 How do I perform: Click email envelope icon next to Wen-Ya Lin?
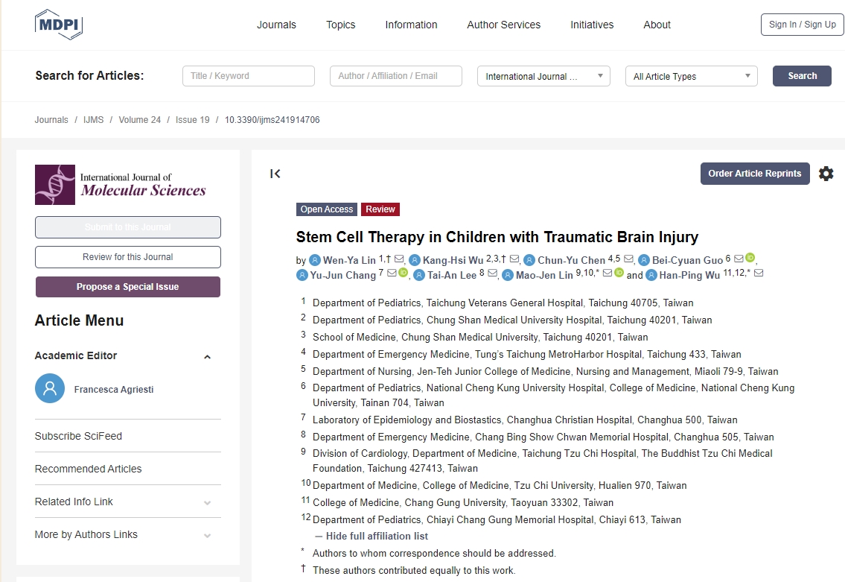(x=399, y=259)
